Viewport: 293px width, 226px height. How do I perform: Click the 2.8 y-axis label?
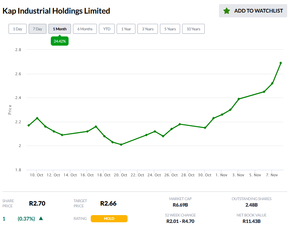pos(18,50)
